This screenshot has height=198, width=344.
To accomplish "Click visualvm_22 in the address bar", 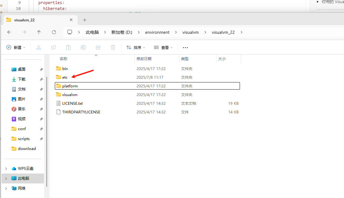I will click(x=223, y=32).
